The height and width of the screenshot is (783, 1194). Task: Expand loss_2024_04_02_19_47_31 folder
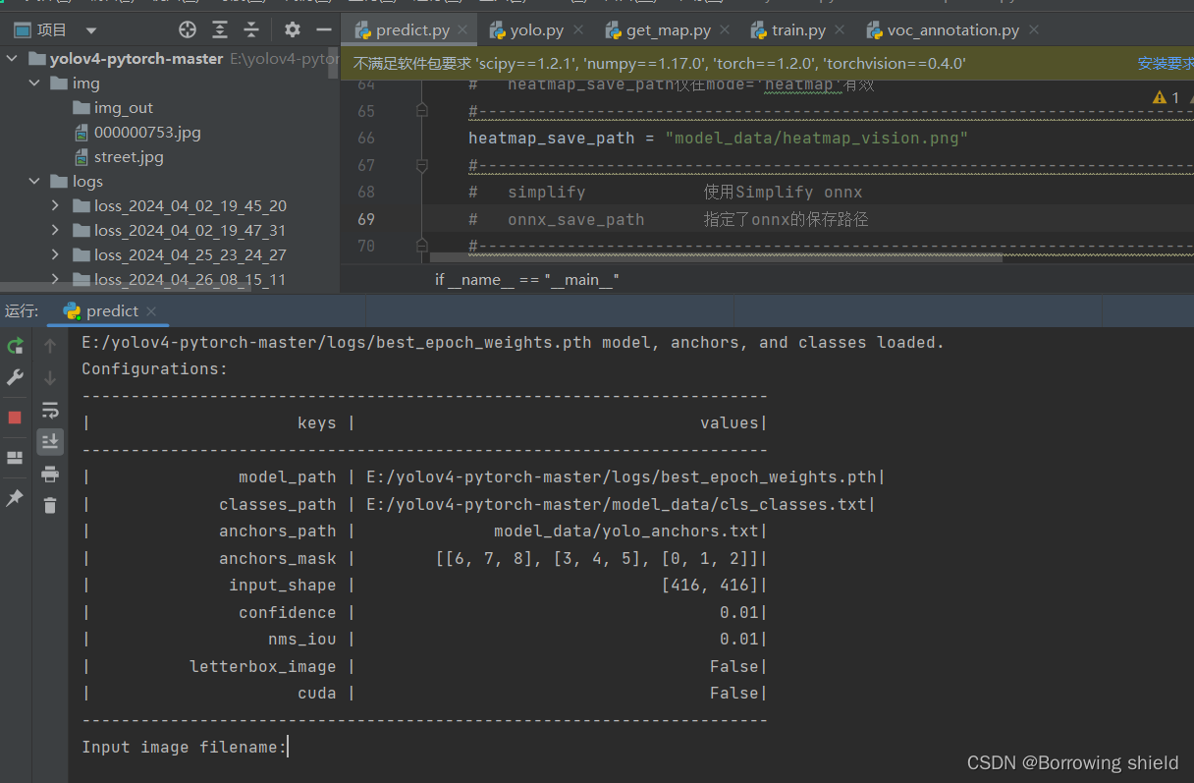tap(56, 231)
